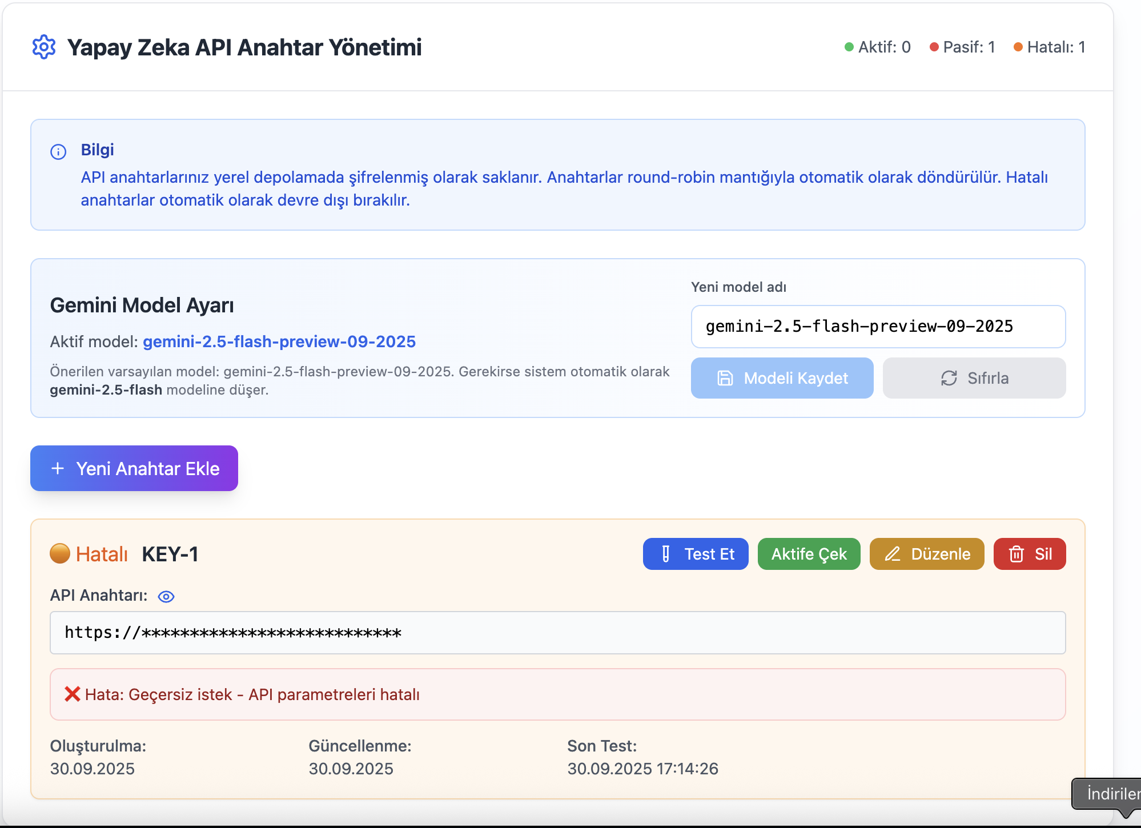
Task: Delete KEY-1 with the Sil button
Action: click(1029, 553)
